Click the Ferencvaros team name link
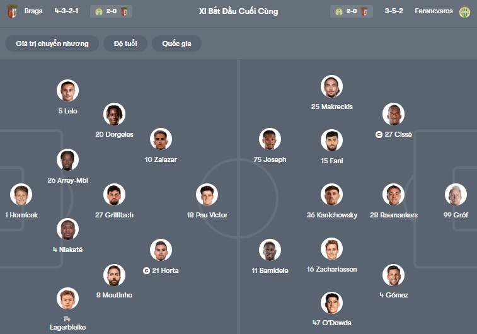 click(434, 11)
